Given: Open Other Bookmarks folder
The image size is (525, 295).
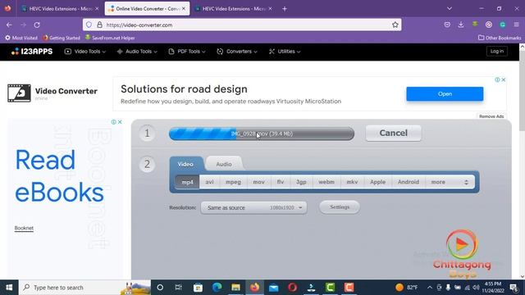Looking at the screenshot, I should coord(500,38).
